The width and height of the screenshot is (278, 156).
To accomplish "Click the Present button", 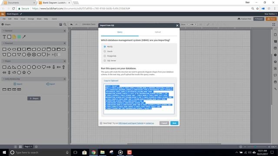I will (259, 19).
